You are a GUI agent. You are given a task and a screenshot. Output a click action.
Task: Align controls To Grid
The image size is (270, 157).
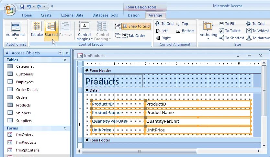164,24
